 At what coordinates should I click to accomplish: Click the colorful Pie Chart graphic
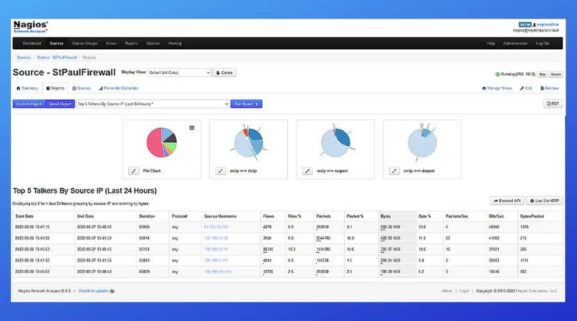pyautogui.click(x=162, y=143)
